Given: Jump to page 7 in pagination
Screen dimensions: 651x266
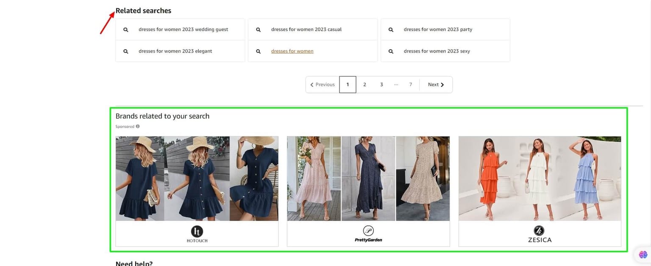Looking at the screenshot, I should pos(410,84).
